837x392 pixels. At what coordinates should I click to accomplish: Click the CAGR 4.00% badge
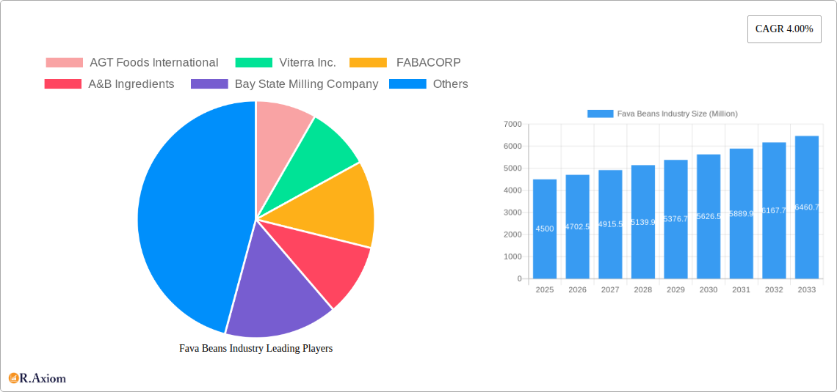point(783,29)
